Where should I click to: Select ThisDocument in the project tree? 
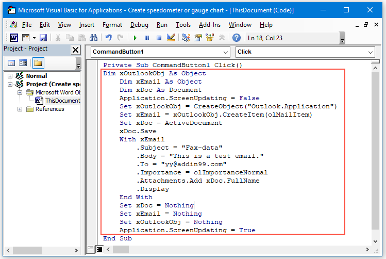(62, 101)
